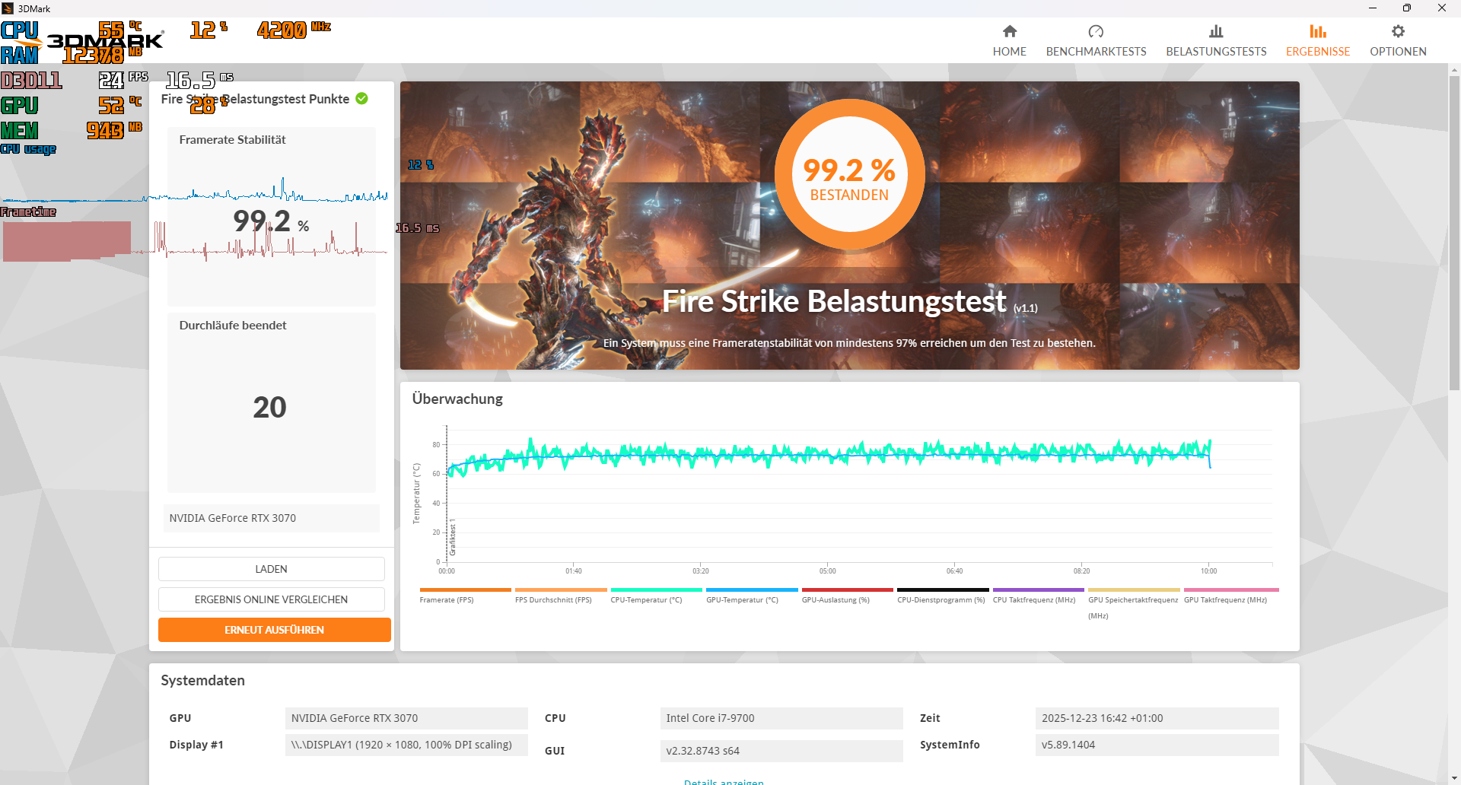Click the Display #1 DISPLAY1 value field
The image size is (1461, 785).
point(406,745)
